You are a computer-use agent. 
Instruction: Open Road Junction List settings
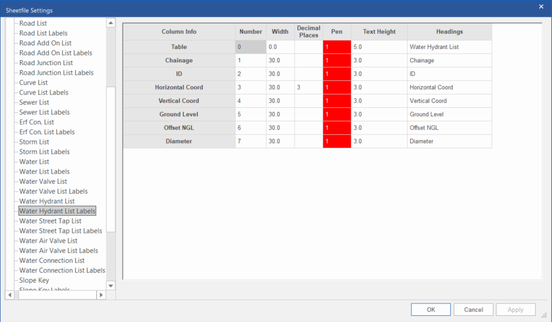coord(46,63)
